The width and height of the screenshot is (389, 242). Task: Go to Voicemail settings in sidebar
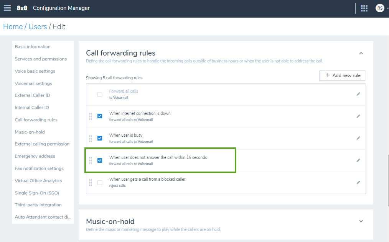(33, 83)
